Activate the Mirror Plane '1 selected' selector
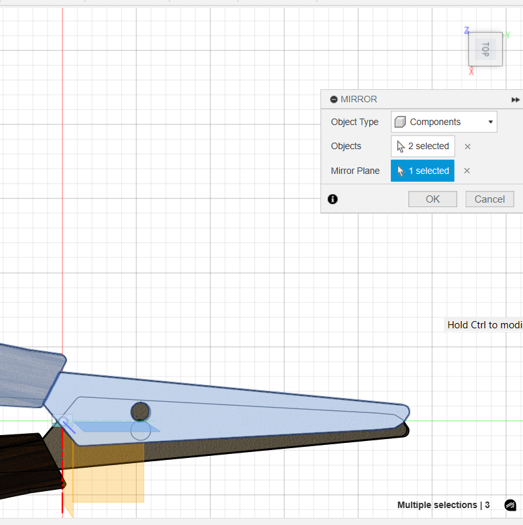Image resolution: width=523 pixels, height=525 pixels. coord(423,171)
